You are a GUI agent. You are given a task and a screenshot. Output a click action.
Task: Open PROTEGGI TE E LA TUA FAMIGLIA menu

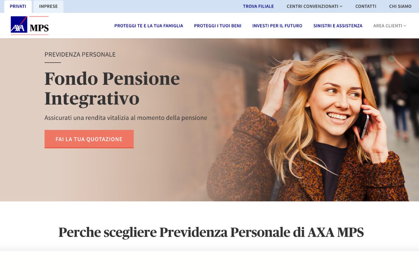coord(149,26)
